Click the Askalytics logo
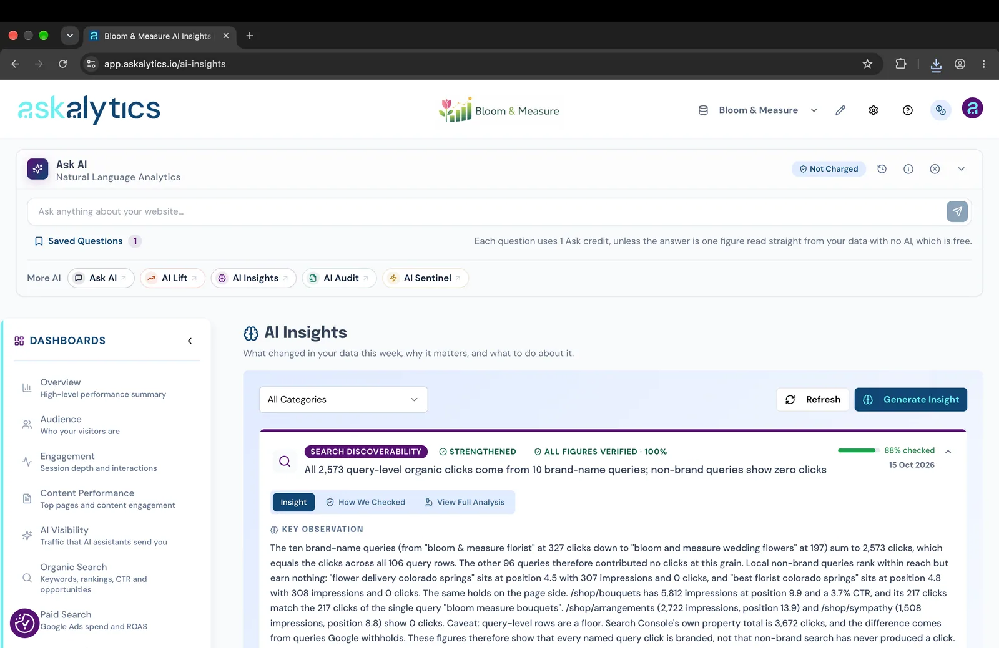 pyautogui.click(x=89, y=109)
